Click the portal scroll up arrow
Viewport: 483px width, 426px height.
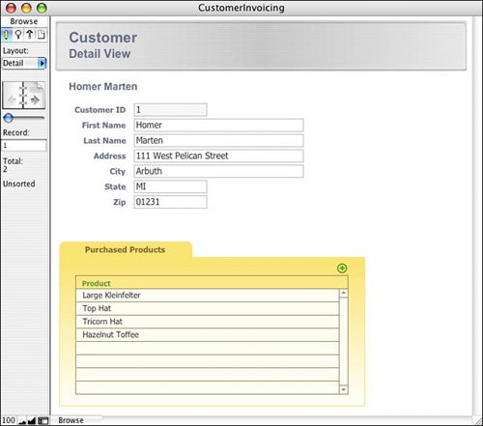344,293
